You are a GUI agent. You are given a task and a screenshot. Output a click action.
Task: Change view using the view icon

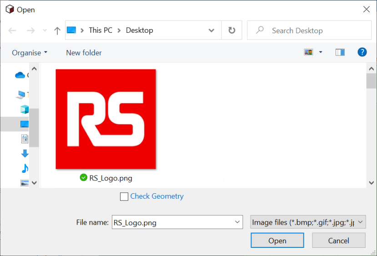tap(308, 52)
